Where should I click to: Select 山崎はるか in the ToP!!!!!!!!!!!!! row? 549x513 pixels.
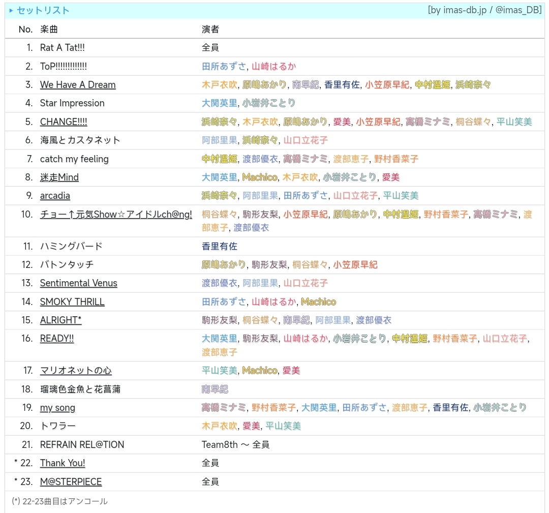[x=273, y=67]
